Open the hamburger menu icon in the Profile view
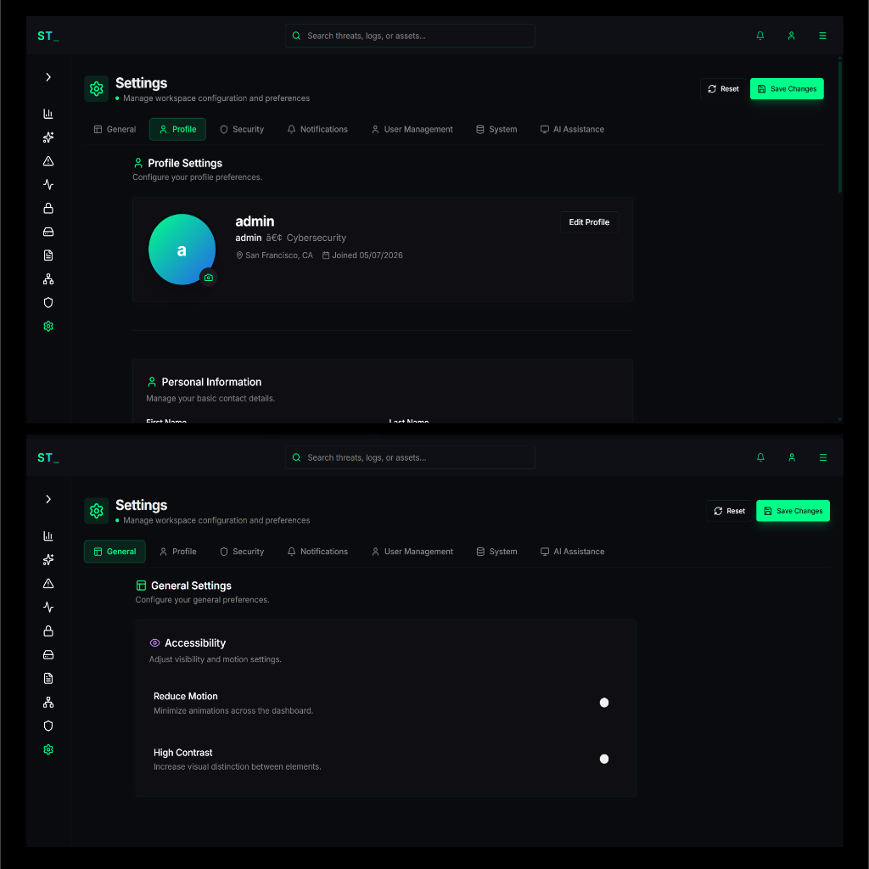 pyautogui.click(x=822, y=36)
